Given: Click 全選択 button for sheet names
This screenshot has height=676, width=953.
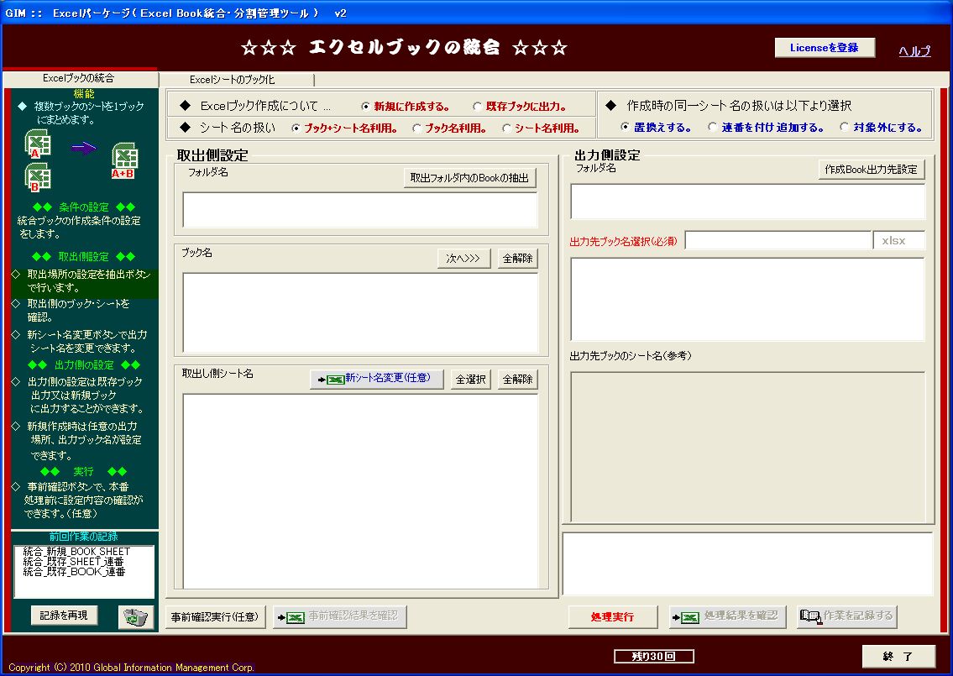Looking at the screenshot, I should (471, 380).
